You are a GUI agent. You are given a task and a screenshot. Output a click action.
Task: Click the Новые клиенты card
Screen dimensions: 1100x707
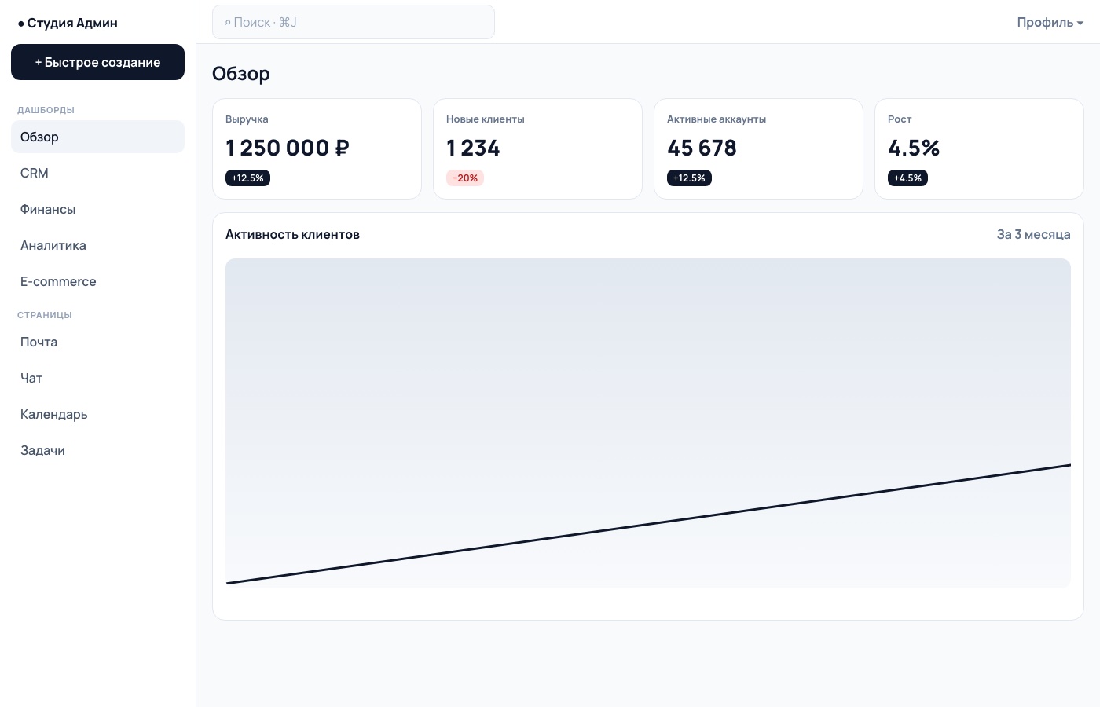coord(537,148)
